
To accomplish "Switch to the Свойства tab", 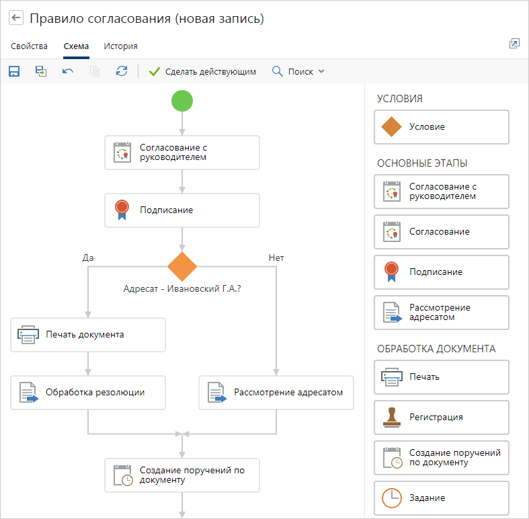I will pos(29,46).
